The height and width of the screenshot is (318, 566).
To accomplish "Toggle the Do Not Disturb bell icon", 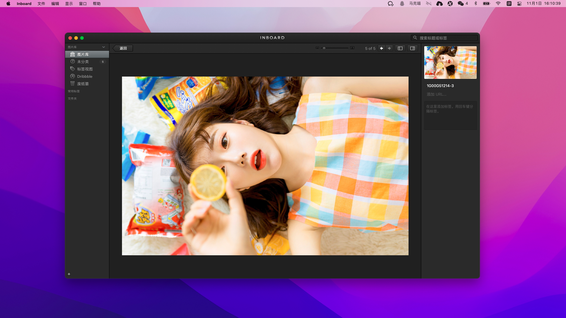I will tap(402, 4).
